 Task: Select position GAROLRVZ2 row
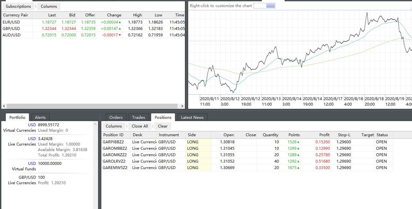115,161
